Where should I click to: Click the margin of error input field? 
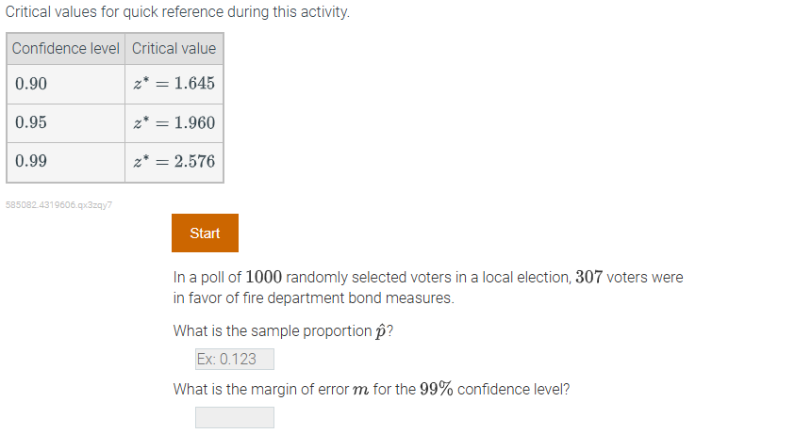point(234,417)
